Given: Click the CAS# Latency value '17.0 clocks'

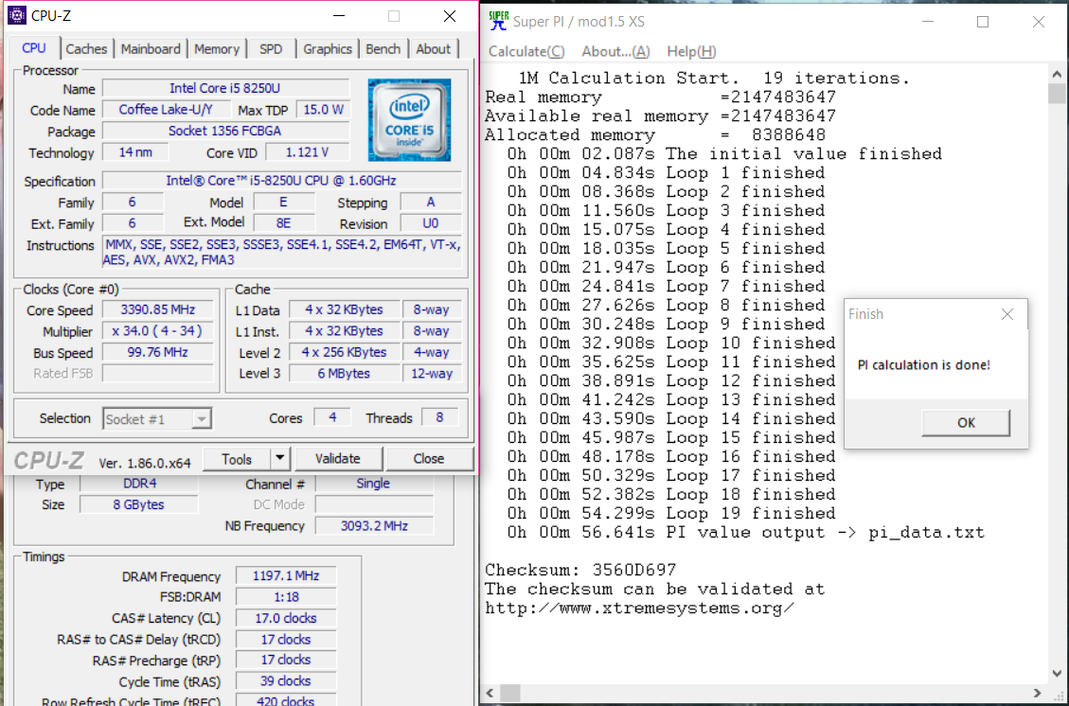Looking at the screenshot, I should click(286, 618).
